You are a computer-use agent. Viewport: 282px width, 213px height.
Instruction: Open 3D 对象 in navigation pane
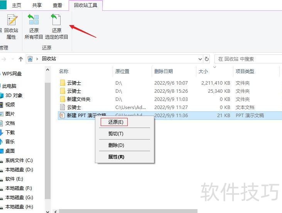(x=14, y=95)
